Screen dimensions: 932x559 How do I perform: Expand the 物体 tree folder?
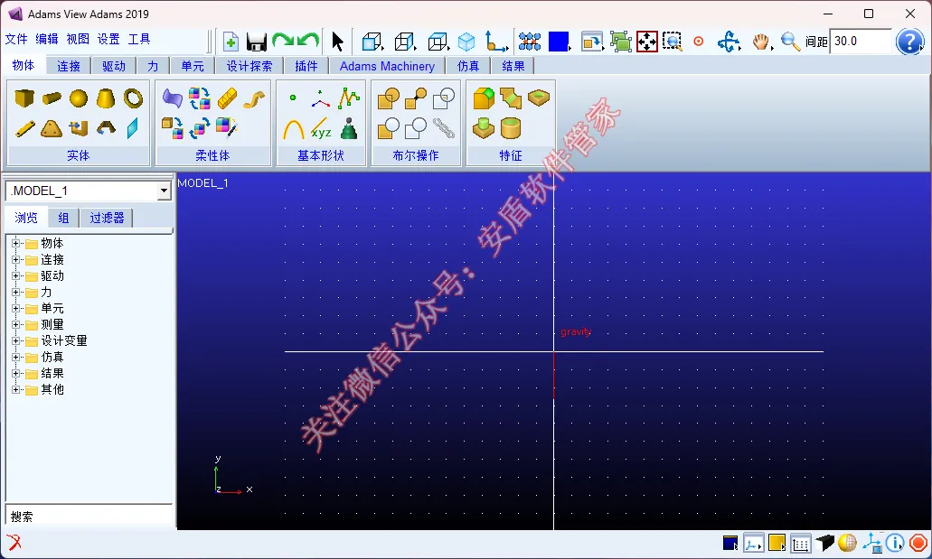[x=16, y=244]
